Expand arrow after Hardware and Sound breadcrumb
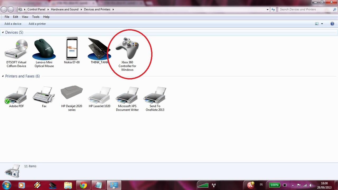338x190 pixels. coord(81,9)
